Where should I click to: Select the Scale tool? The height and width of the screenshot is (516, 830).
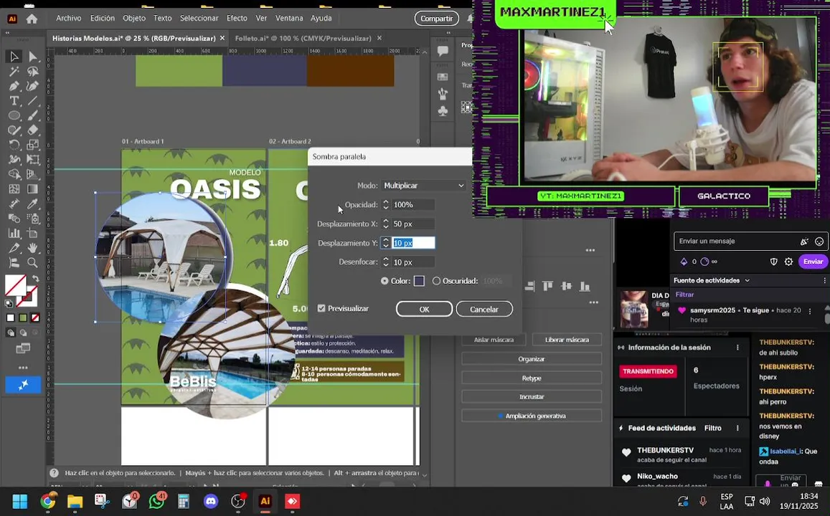pos(33,145)
